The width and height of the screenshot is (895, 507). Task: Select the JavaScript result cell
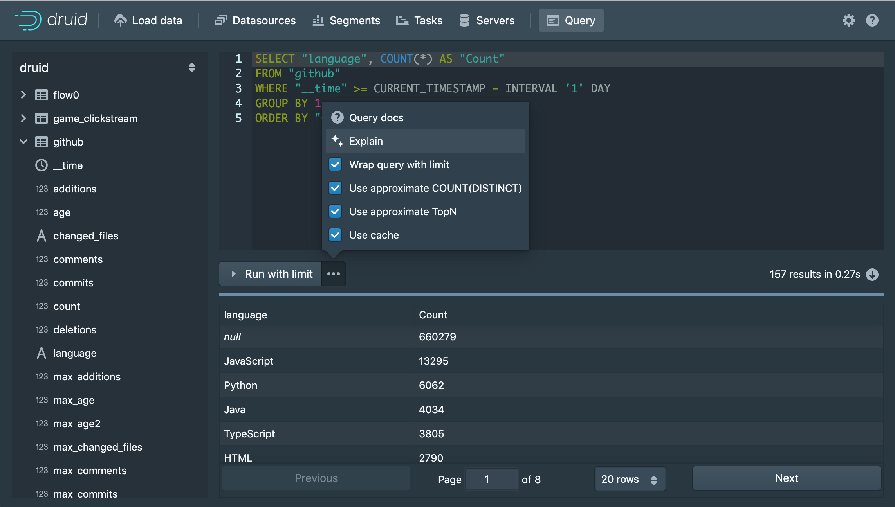[317, 361]
